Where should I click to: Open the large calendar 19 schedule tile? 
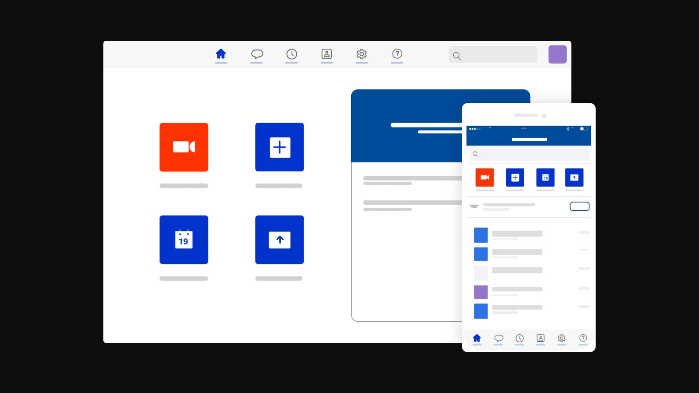[x=184, y=240]
